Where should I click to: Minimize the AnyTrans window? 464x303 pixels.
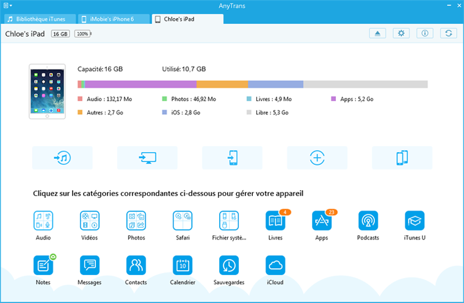449,5
